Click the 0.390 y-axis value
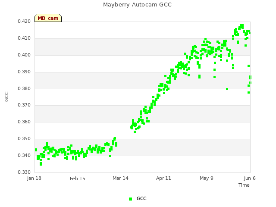Screen dimensions: 276x207 coord(24,72)
